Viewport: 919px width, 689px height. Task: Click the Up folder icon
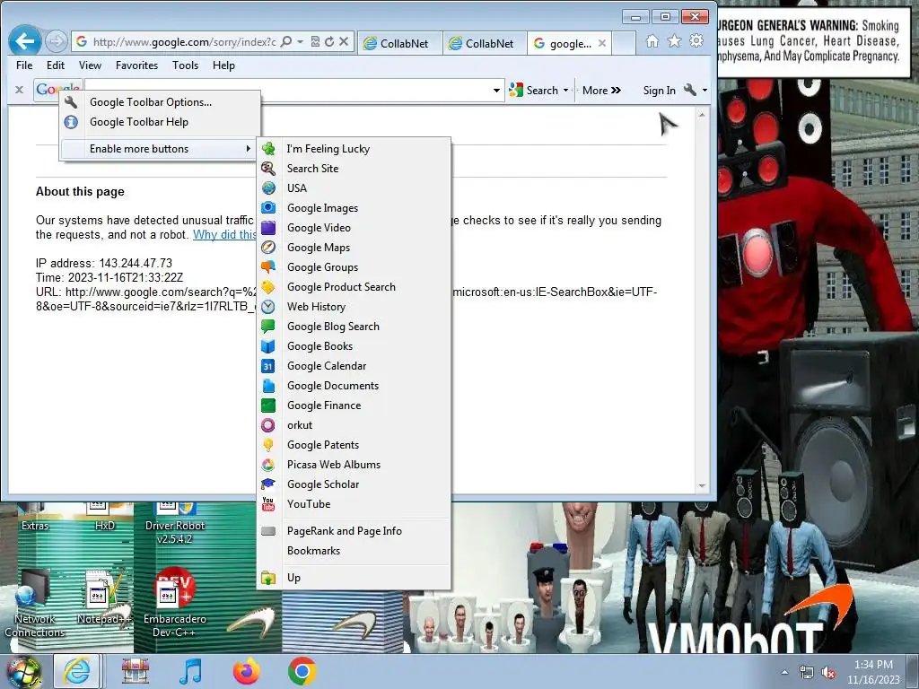(x=268, y=578)
